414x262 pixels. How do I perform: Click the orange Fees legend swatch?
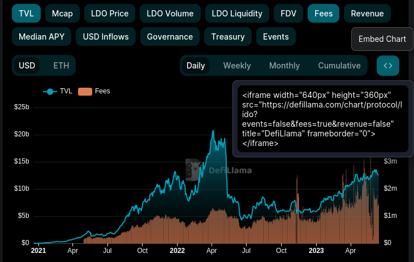tap(85, 92)
